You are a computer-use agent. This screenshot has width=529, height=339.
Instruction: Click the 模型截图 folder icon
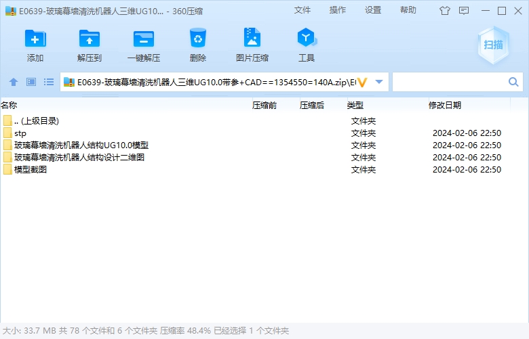pyautogui.click(x=7, y=169)
